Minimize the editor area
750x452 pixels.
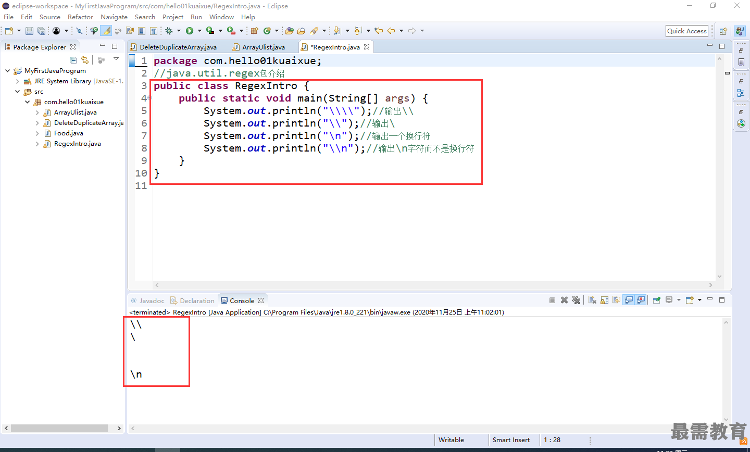click(709, 46)
